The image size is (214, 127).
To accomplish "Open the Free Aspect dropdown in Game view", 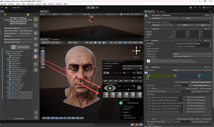I will (x=72, y=14).
